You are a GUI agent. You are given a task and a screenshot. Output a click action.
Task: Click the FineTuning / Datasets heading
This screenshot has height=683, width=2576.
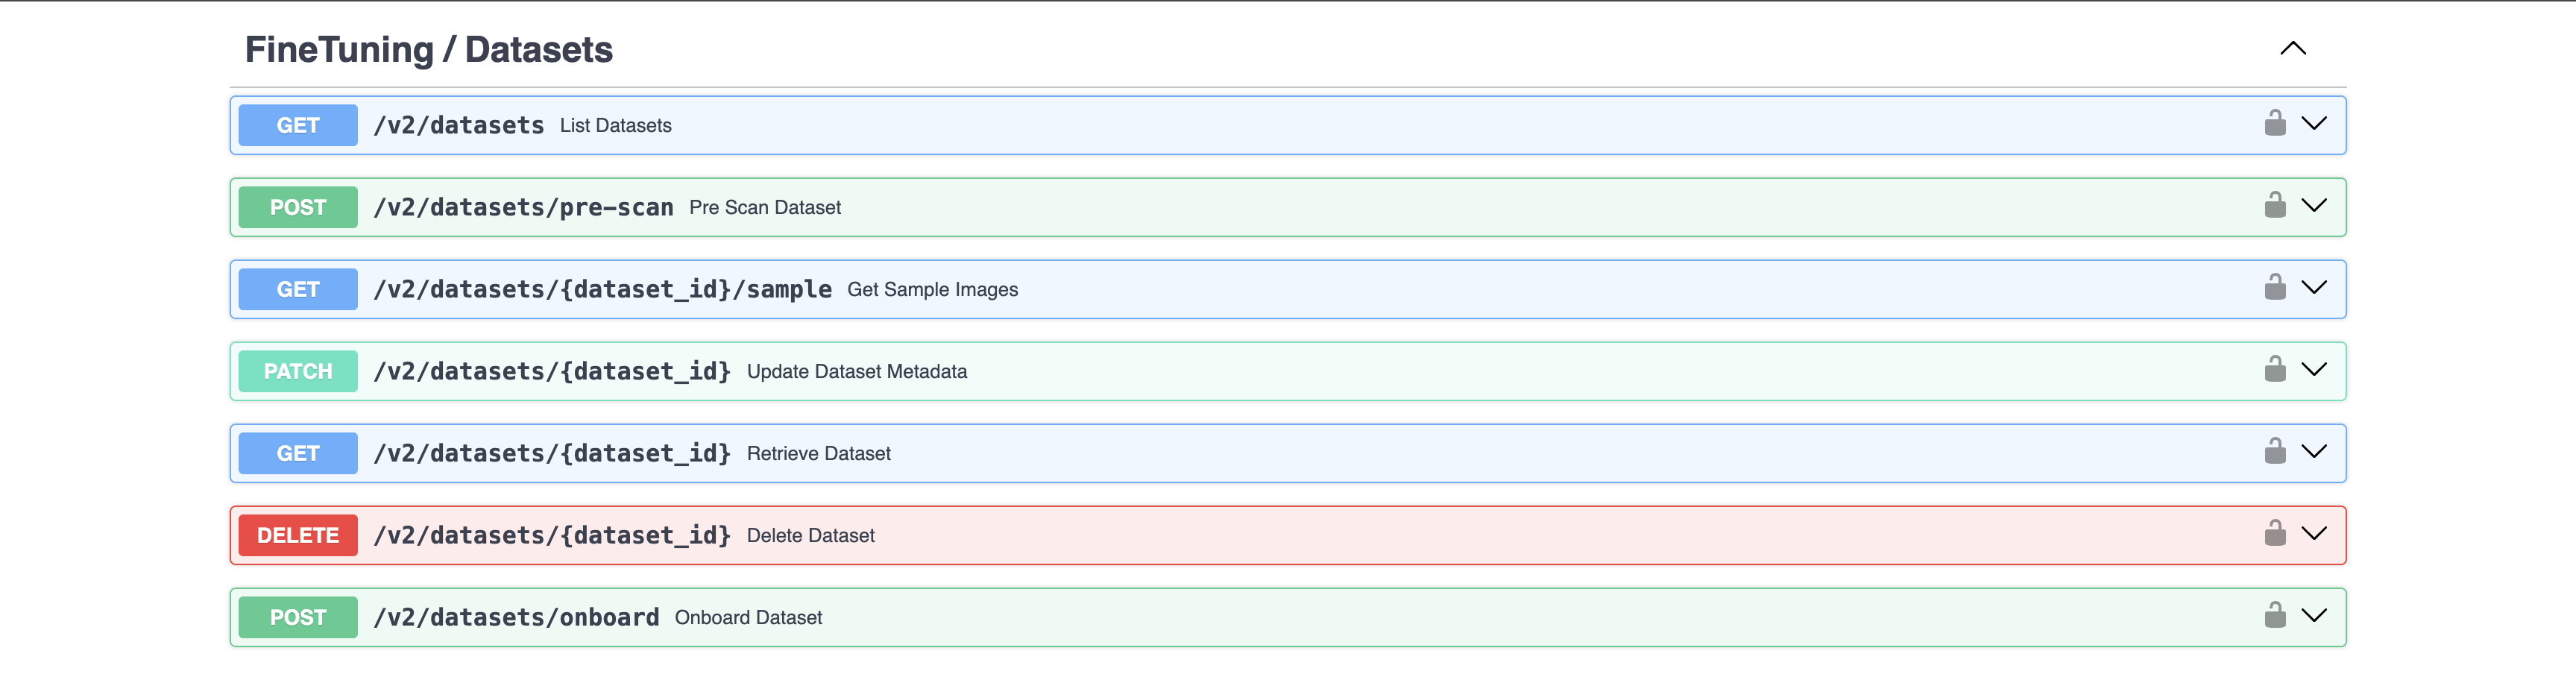click(429, 50)
